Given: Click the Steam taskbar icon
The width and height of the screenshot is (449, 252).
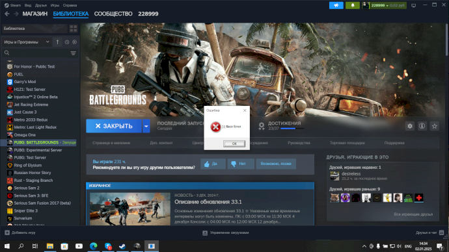Looking at the screenshot, I should pyautogui.click(x=122, y=246).
